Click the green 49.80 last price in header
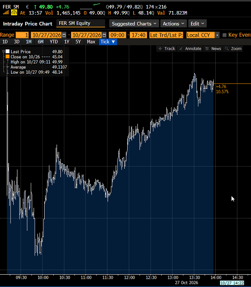This screenshot has height=287, width=251. [x=46, y=7]
